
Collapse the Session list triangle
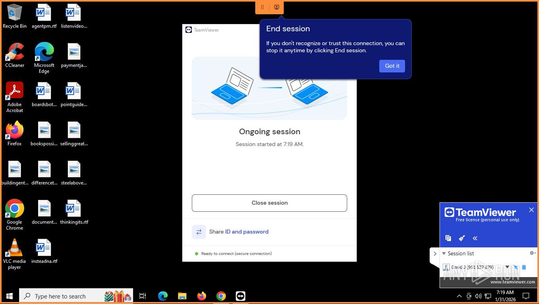[444, 254]
